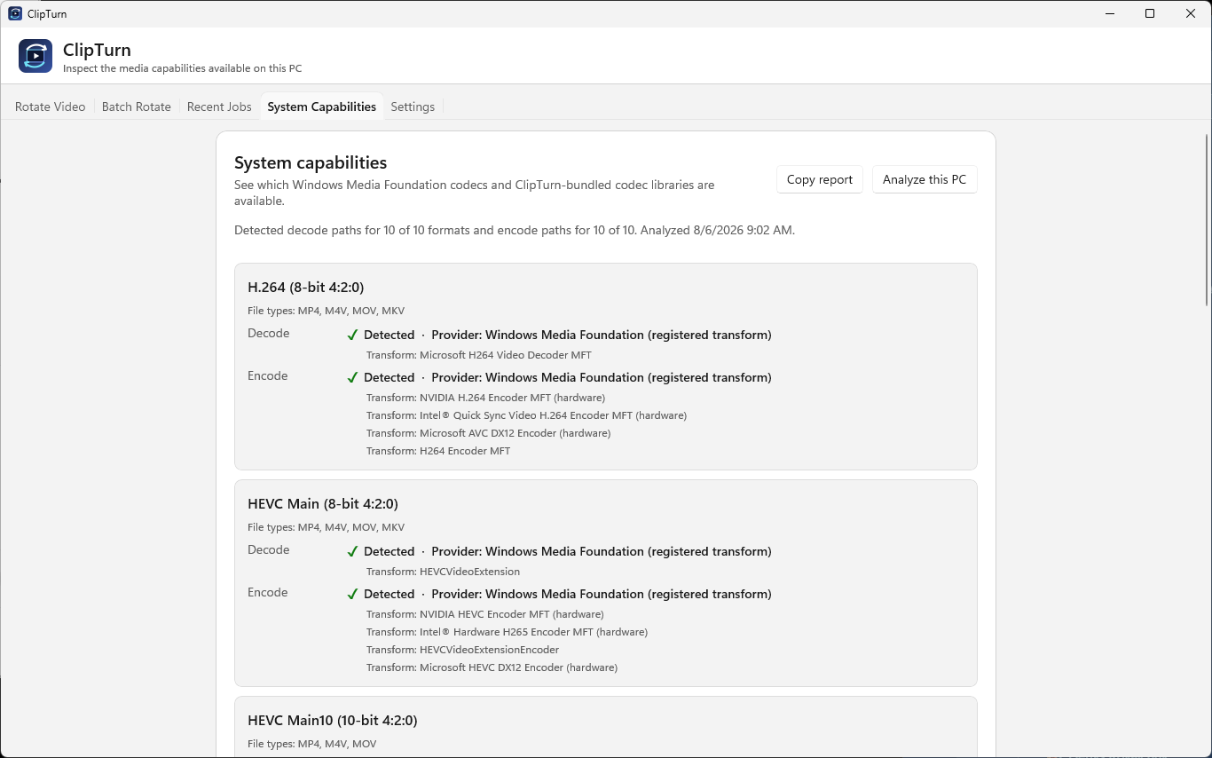Click the "Detected" provider text on HEVC Main Decode row

tap(568, 551)
